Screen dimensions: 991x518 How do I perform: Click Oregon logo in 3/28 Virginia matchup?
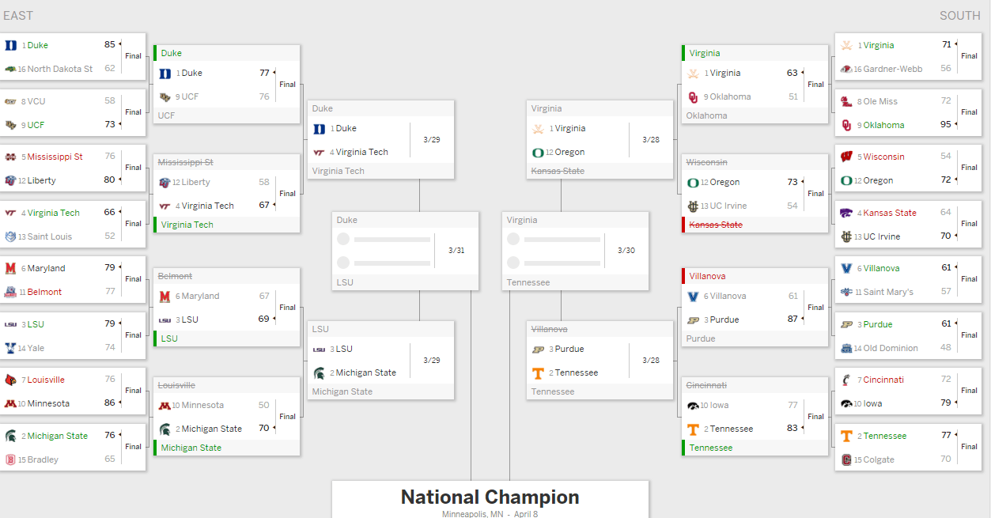coord(539,152)
